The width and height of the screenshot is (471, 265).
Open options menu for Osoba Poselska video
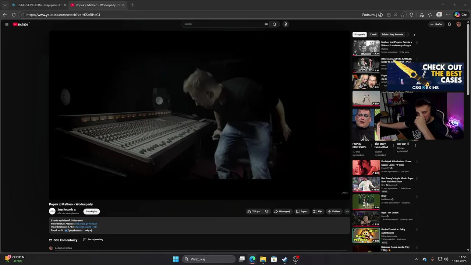417,230
